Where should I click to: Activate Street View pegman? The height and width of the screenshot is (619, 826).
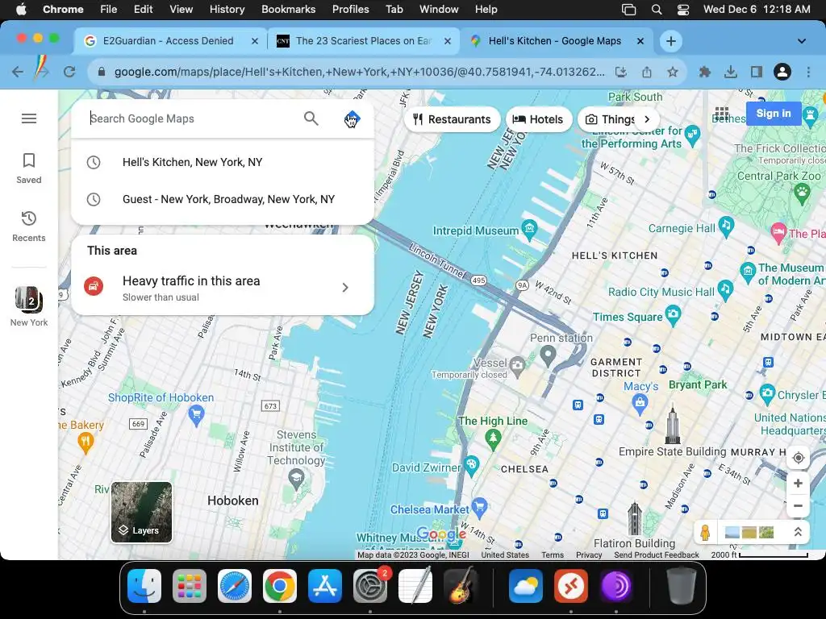tap(705, 533)
